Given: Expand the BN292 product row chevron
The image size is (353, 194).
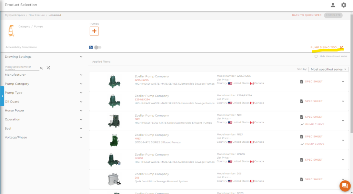Looking at the screenshot, I should [x=343, y=160].
